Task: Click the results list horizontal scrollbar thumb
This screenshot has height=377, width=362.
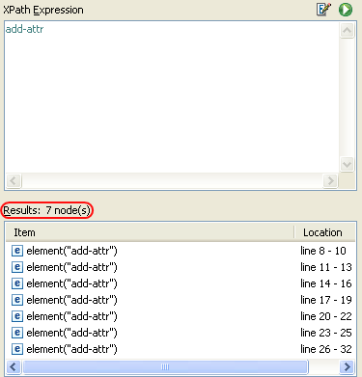Action: 165,366
